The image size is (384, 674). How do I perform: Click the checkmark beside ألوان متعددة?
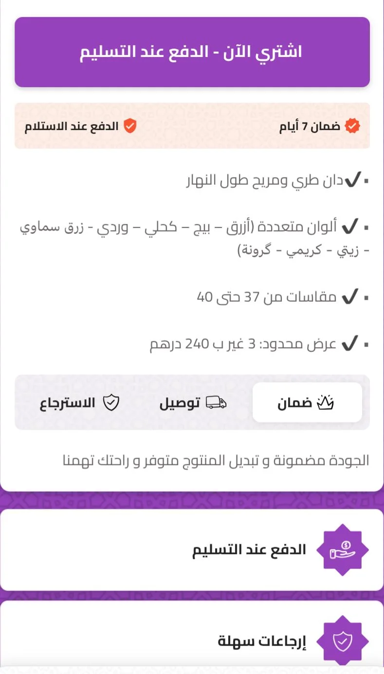[x=350, y=227]
